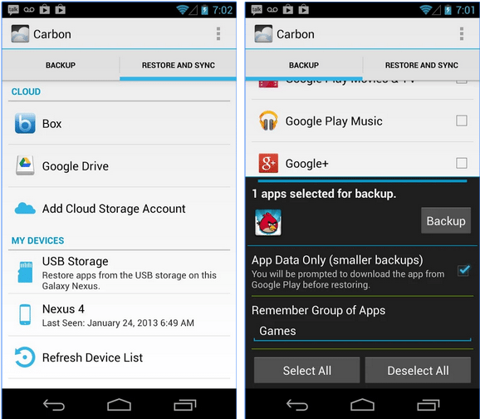The width and height of the screenshot is (480, 419).
Task: Check the Google+ checkbox
Action: click(462, 163)
